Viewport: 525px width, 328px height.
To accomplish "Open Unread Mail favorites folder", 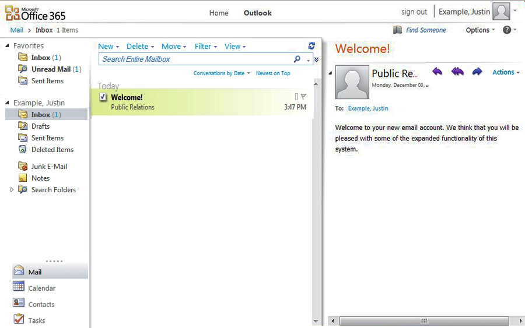I will tap(50, 69).
